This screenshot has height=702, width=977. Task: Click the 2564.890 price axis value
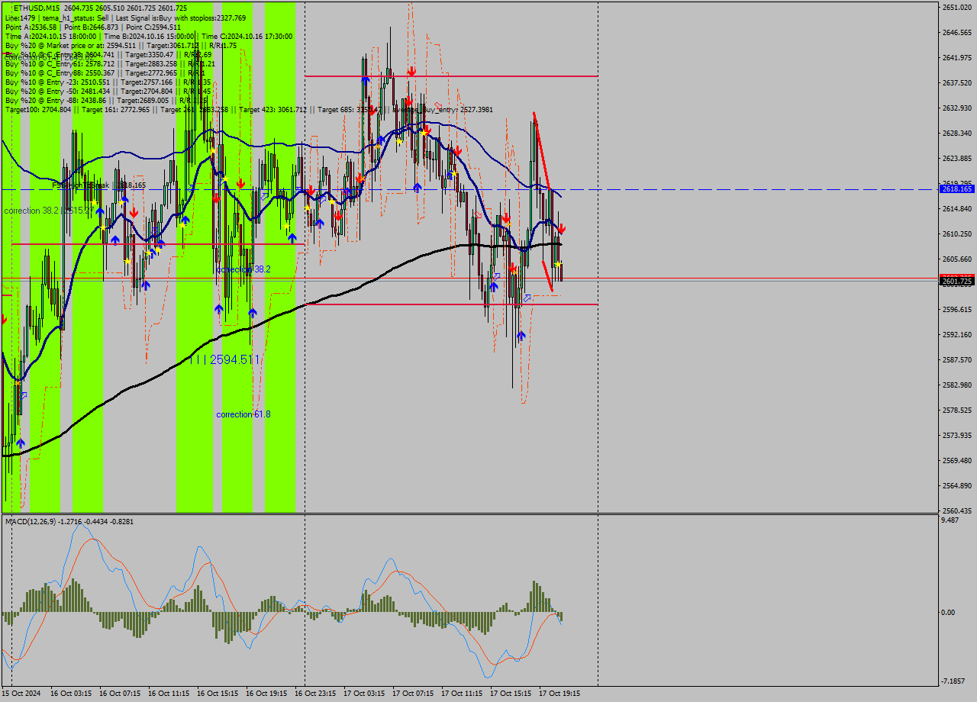coord(956,485)
